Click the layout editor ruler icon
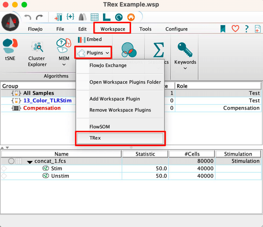Viewport: 263px width, 227px height. [106, 17]
